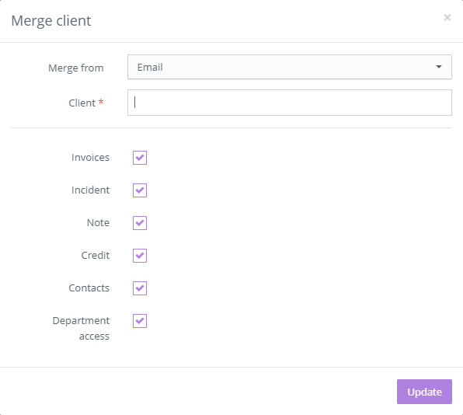The height and width of the screenshot is (415, 463).
Task: Focus the Client text input field
Action: point(289,103)
